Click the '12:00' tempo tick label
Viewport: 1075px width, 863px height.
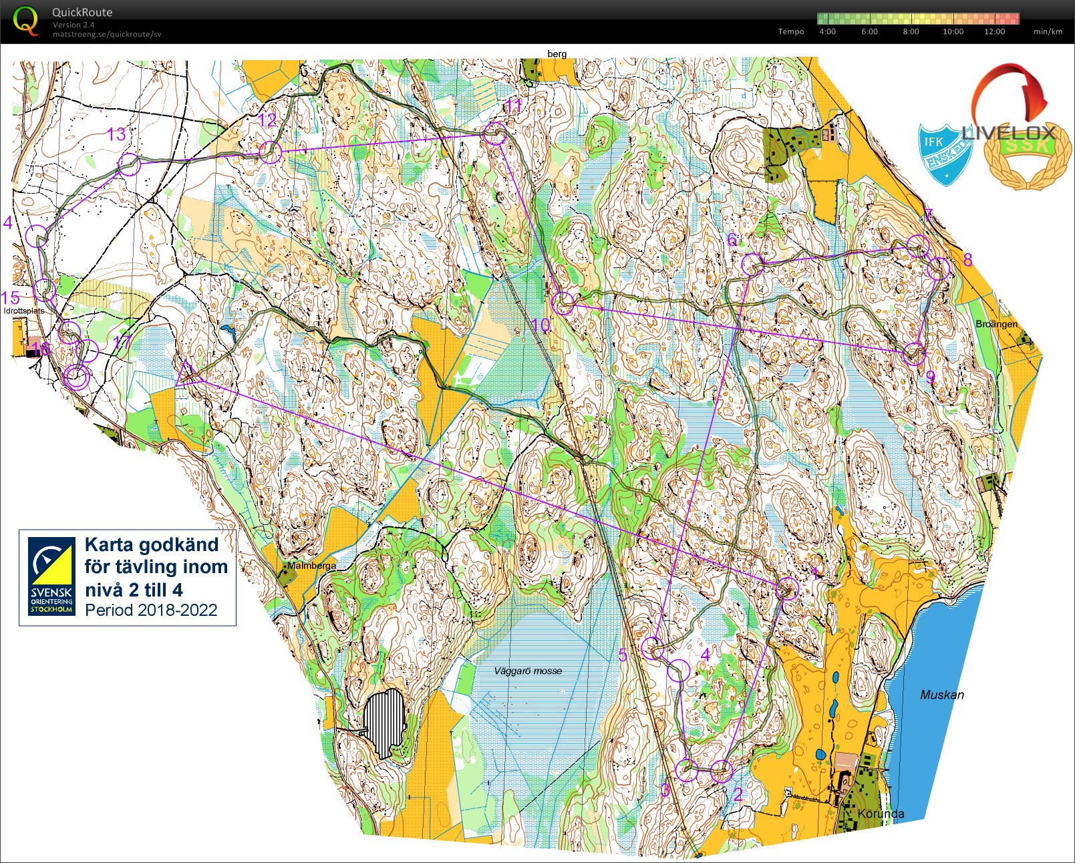coord(994,31)
